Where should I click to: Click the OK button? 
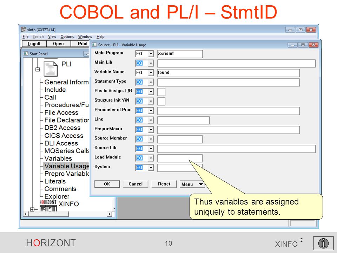(x=107, y=184)
